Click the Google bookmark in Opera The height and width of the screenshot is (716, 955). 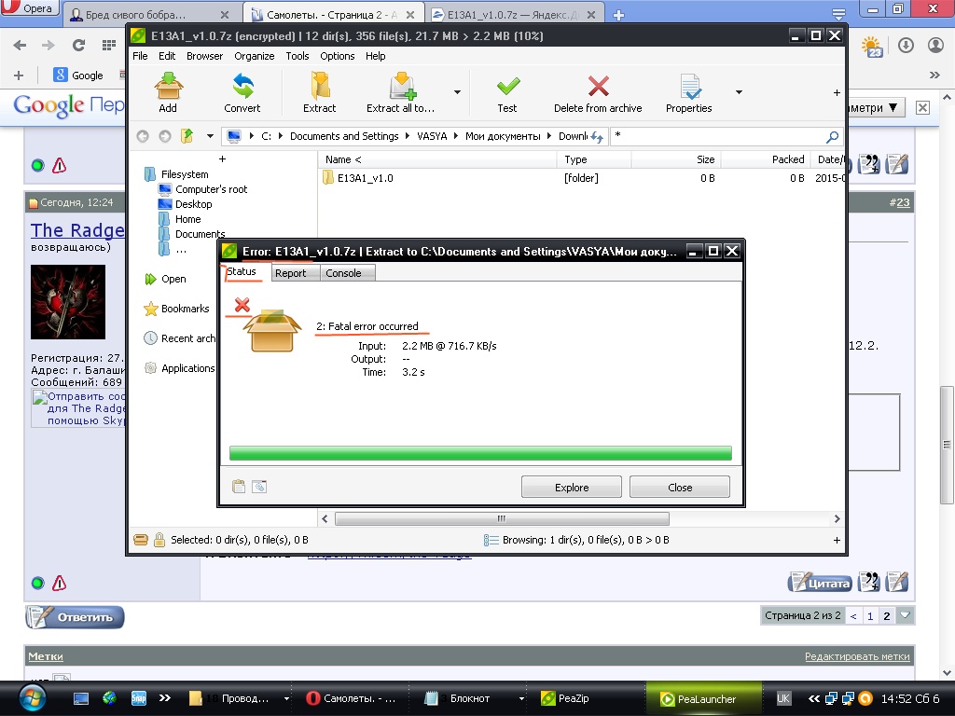[x=78, y=76]
